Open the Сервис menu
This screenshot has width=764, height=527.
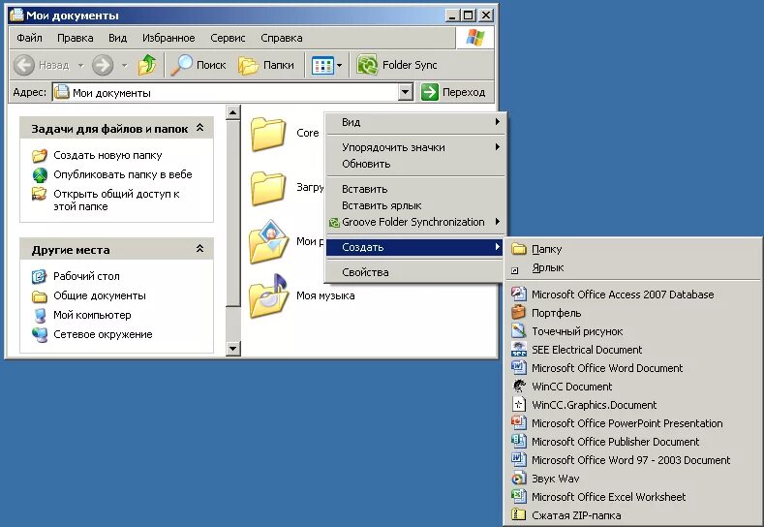[x=228, y=38]
